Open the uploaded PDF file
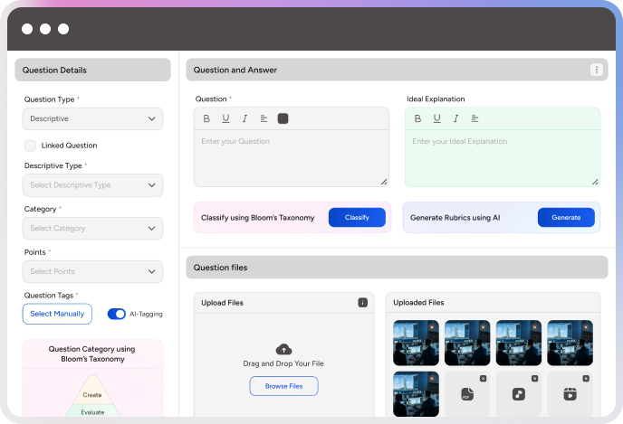This screenshot has width=623, height=424. 468,394
